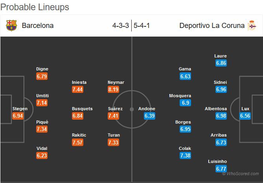The width and height of the screenshot is (263, 183).
Task: Click Lux's 6.56 rating badge
Action: tap(245, 116)
